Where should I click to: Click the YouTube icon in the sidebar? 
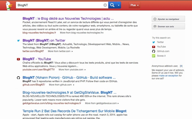click(x=154, y=47)
